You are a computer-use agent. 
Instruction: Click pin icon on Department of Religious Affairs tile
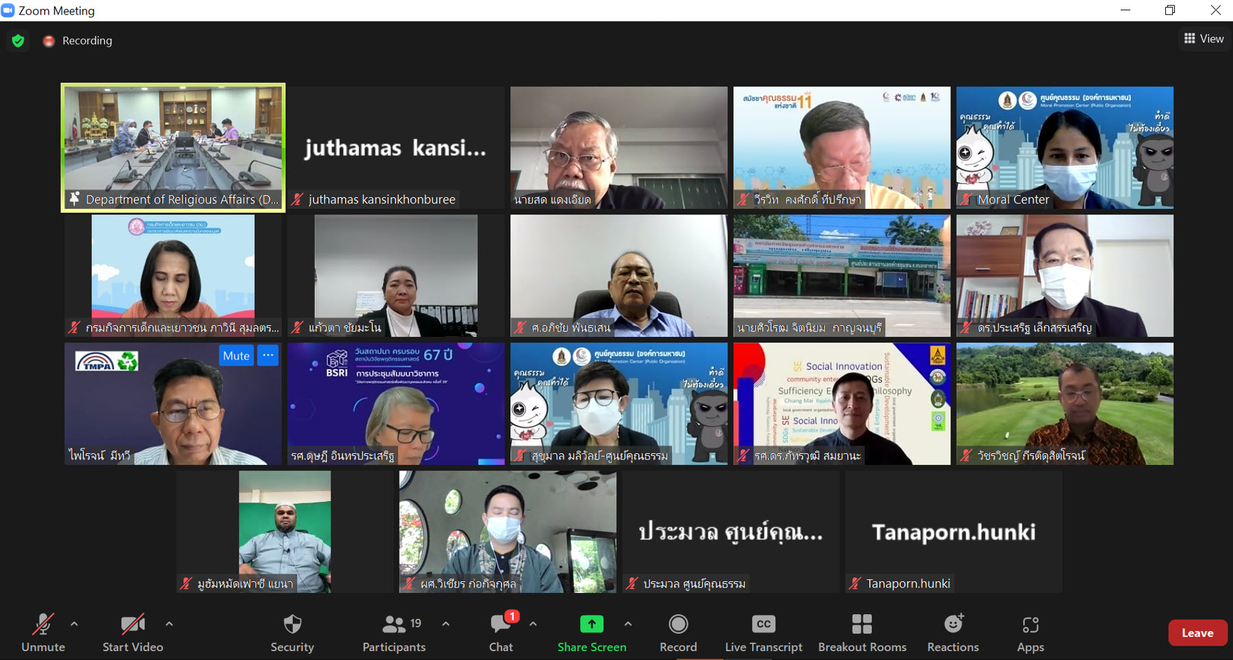[75, 199]
